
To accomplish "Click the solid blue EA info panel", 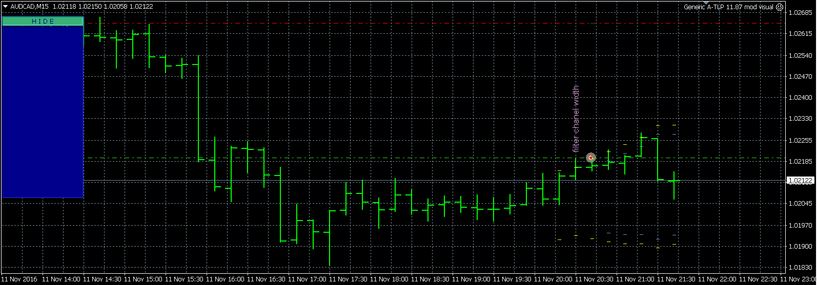I will point(43,112).
